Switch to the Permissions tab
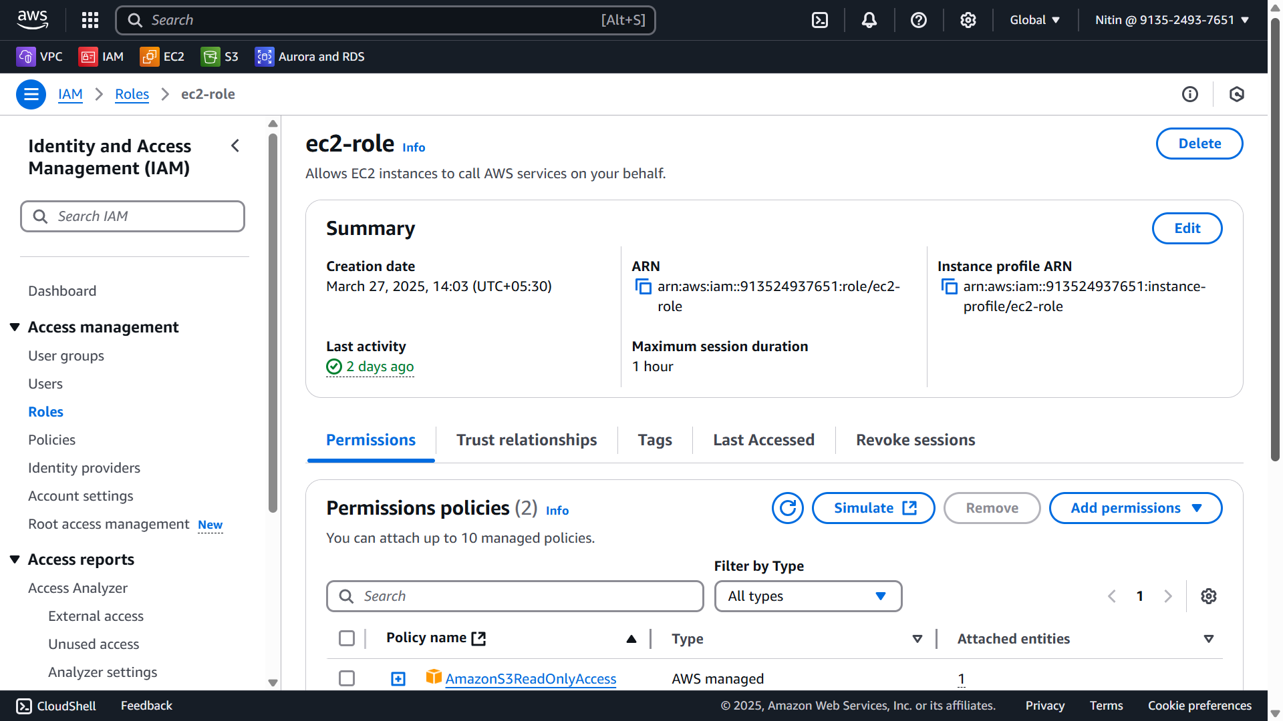Screen dimensions: 1283x721 371,440
